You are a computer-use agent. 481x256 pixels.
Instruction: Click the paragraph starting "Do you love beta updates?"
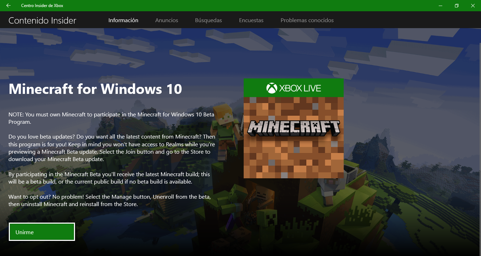click(112, 148)
